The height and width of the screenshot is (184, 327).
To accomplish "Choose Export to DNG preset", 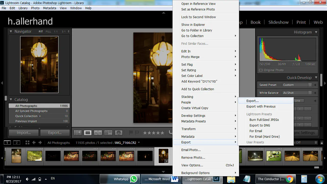I will [x=260, y=125].
